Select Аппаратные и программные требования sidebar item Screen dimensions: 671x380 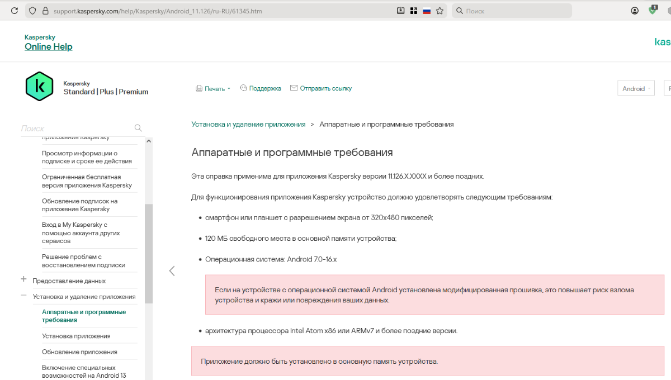tap(84, 316)
